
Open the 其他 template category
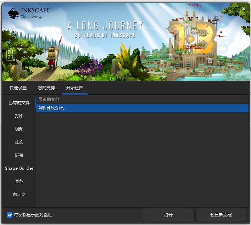pyautogui.click(x=19, y=181)
